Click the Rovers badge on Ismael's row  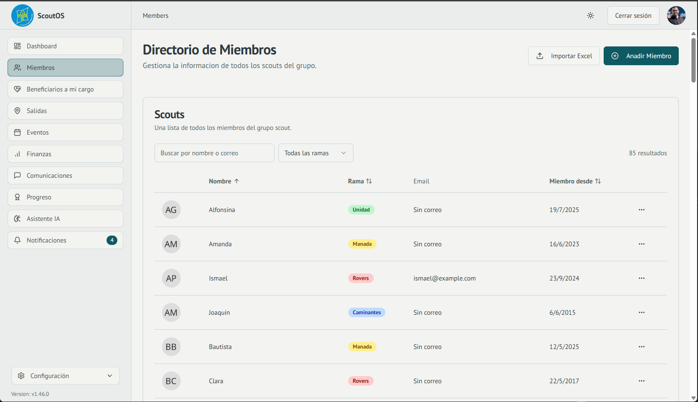(361, 278)
